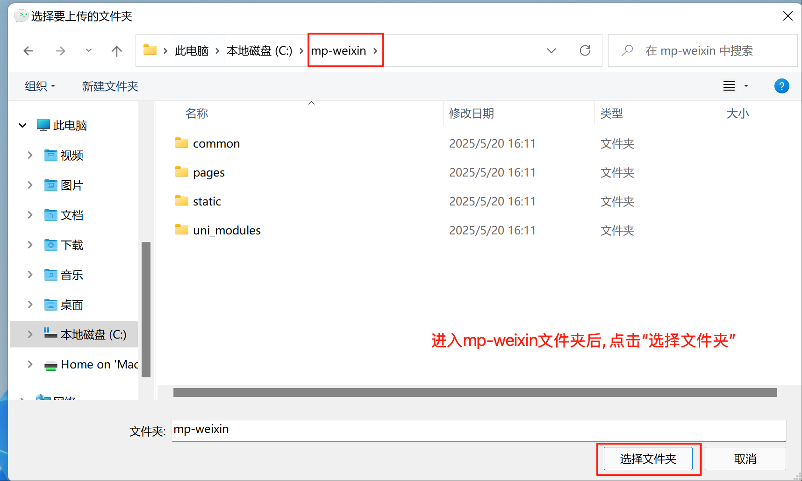Sort by 名称 column header
Image resolution: width=802 pixels, height=481 pixels.
(x=197, y=113)
